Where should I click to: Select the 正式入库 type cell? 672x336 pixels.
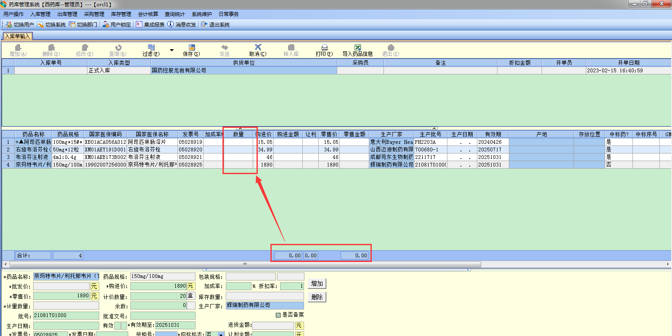[x=119, y=71]
